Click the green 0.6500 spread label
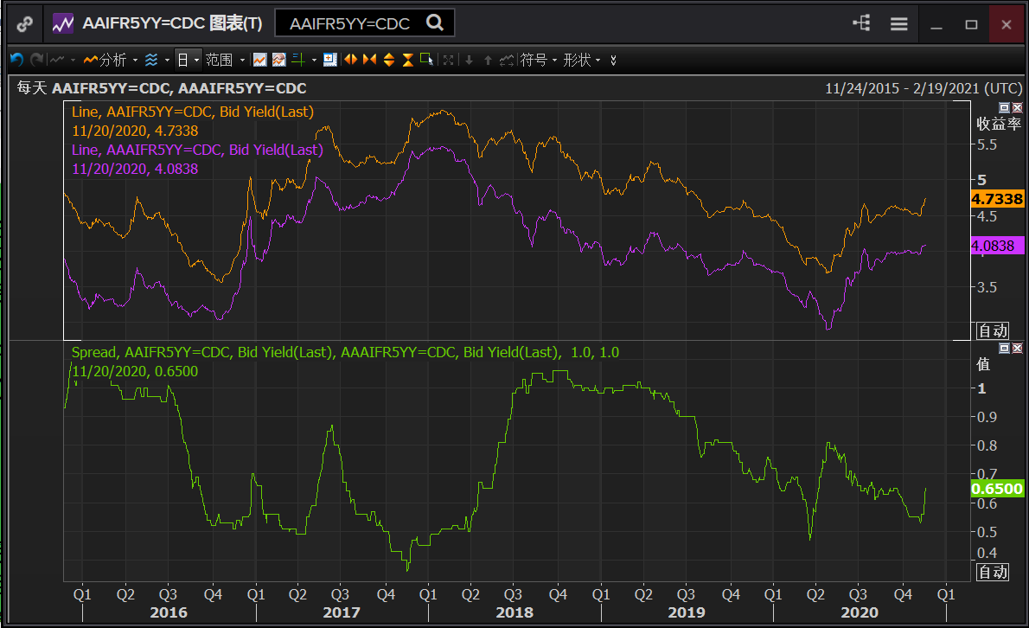The image size is (1029, 628). 997,489
